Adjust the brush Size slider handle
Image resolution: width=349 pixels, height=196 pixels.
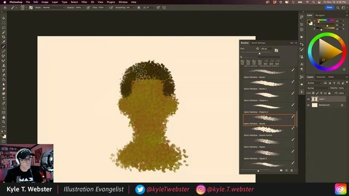pos(260,53)
